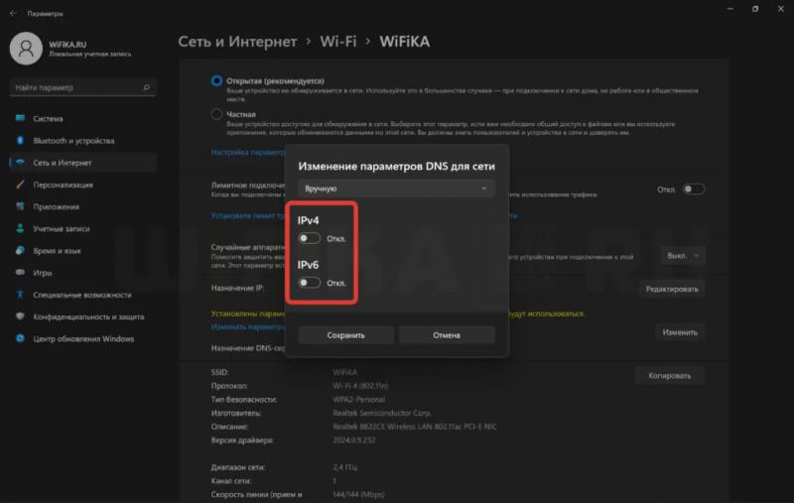Click the Сеть и Интернет Wi-Fi icon
The image size is (794, 503).
20,163
